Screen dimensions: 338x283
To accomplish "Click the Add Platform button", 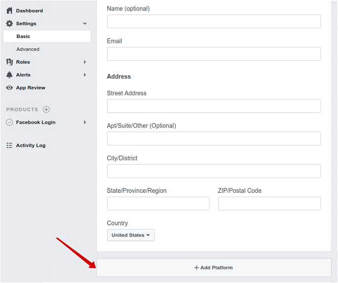I will click(214, 268).
